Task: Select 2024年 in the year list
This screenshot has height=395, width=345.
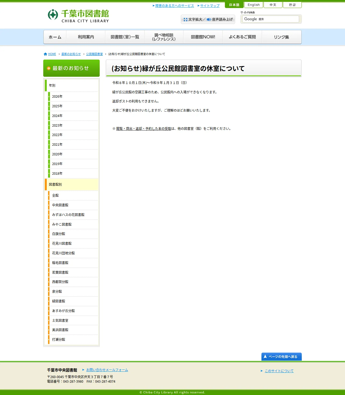Action: click(x=73, y=116)
